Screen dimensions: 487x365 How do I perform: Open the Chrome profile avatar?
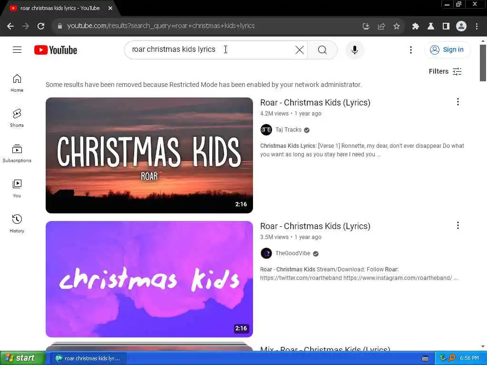click(x=461, y=27)
